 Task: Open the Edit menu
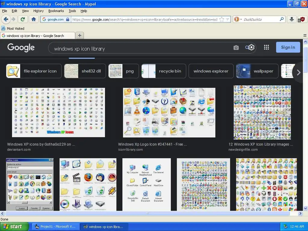click(14, 11)
